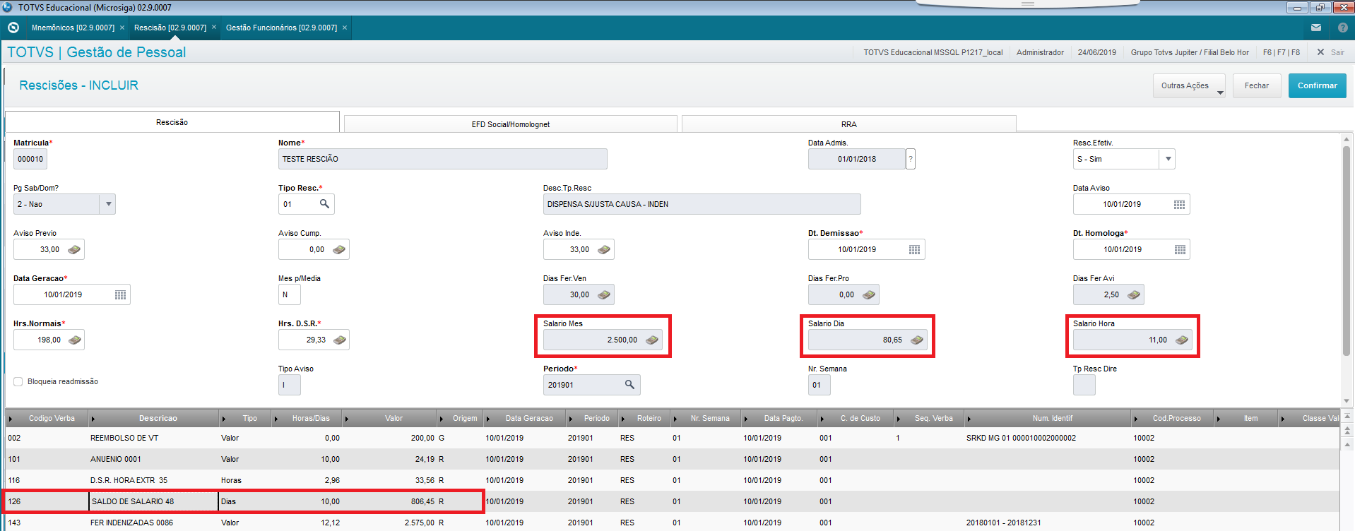Click calculator icon in Hrs. D.S.R.
The image size is (1355, 531).
pos(340,340)
